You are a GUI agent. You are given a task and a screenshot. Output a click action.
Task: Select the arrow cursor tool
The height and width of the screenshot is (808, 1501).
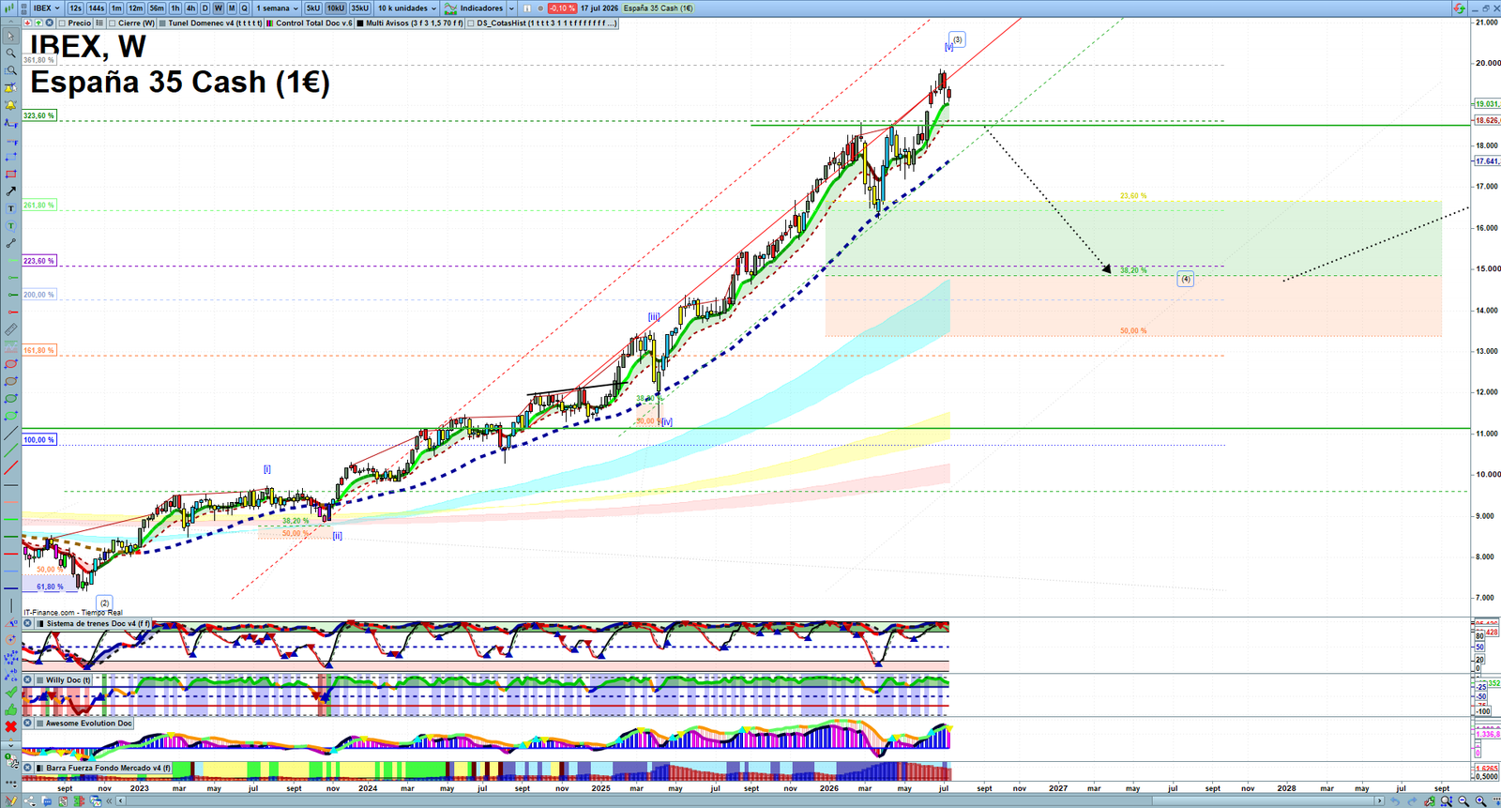[10, 37]
